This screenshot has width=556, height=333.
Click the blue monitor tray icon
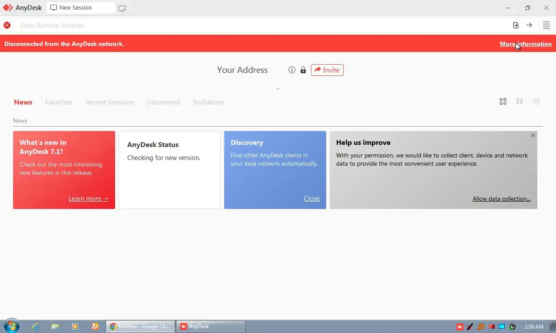pos(502,326)
